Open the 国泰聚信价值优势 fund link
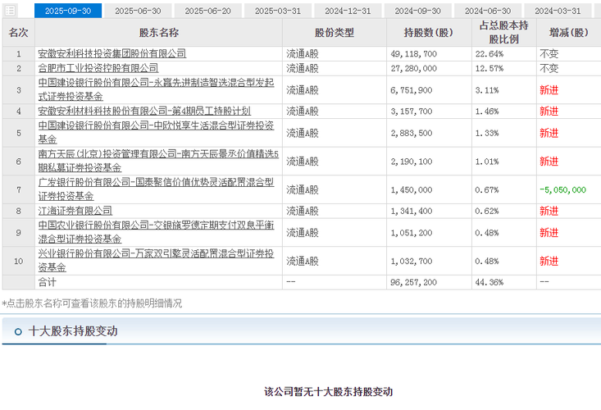Viewport: 601px width, 410px height. point(156,189)
